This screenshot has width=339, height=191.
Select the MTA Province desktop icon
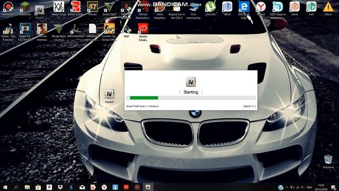[75, 30]
